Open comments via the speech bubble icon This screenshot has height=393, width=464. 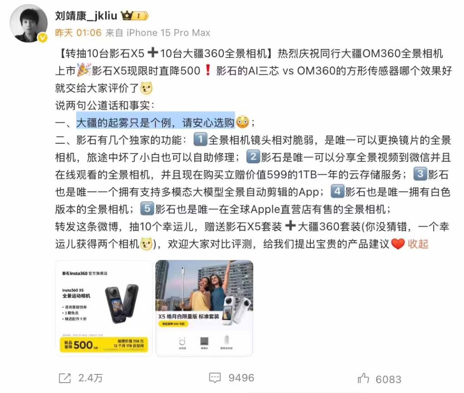pos(215,378)
